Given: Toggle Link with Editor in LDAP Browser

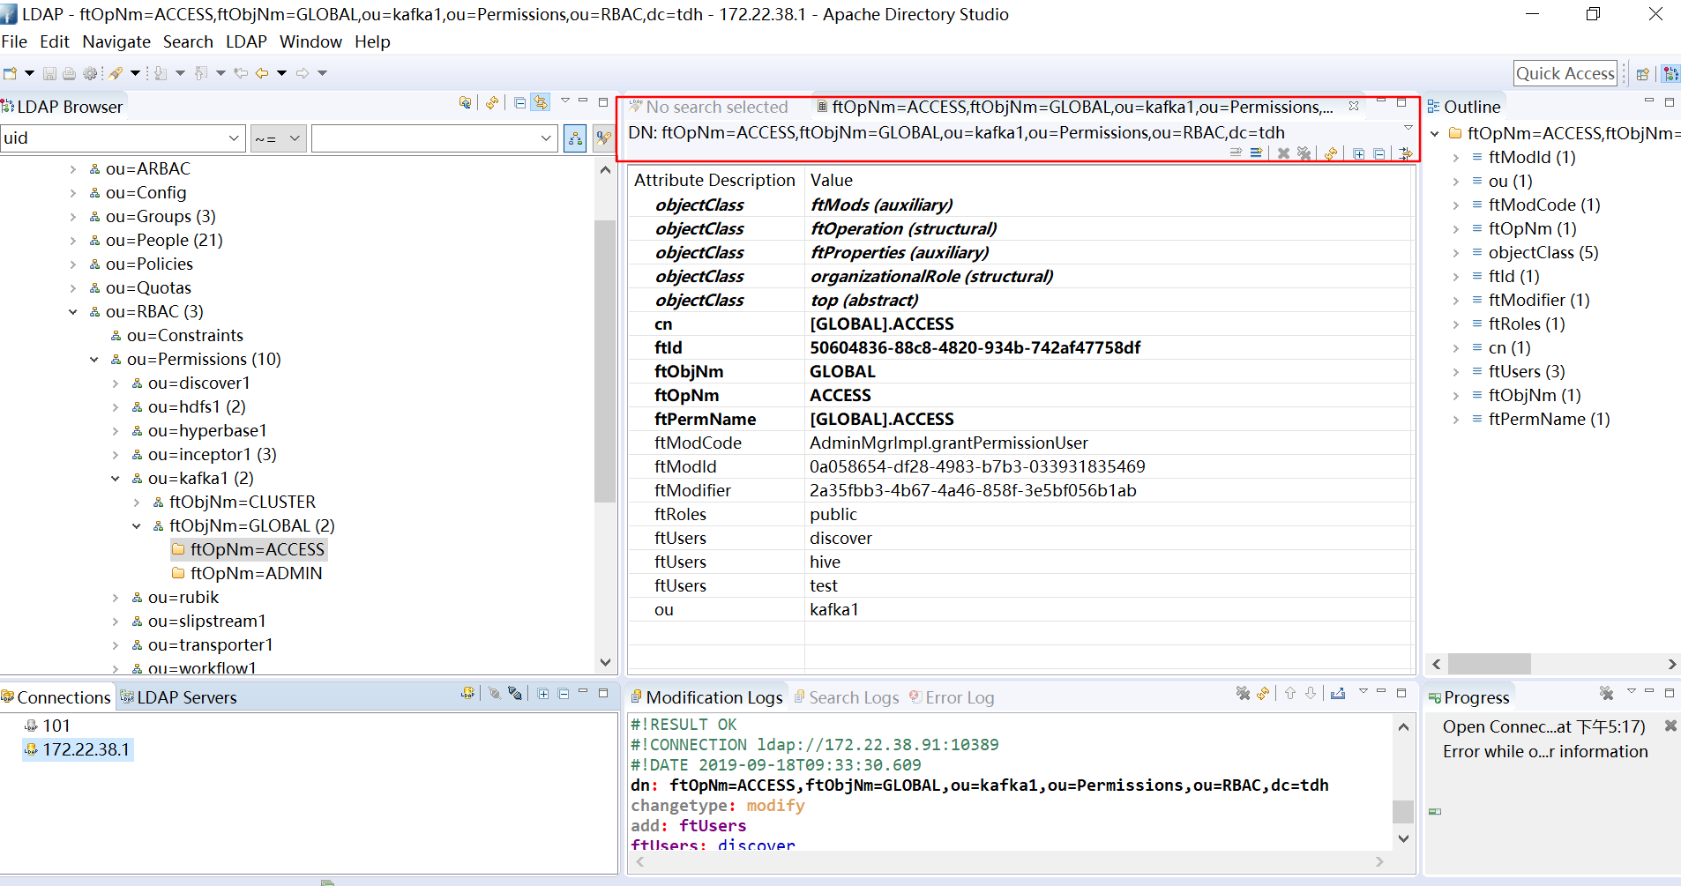Looking at the screenshot, I should 540,103.
